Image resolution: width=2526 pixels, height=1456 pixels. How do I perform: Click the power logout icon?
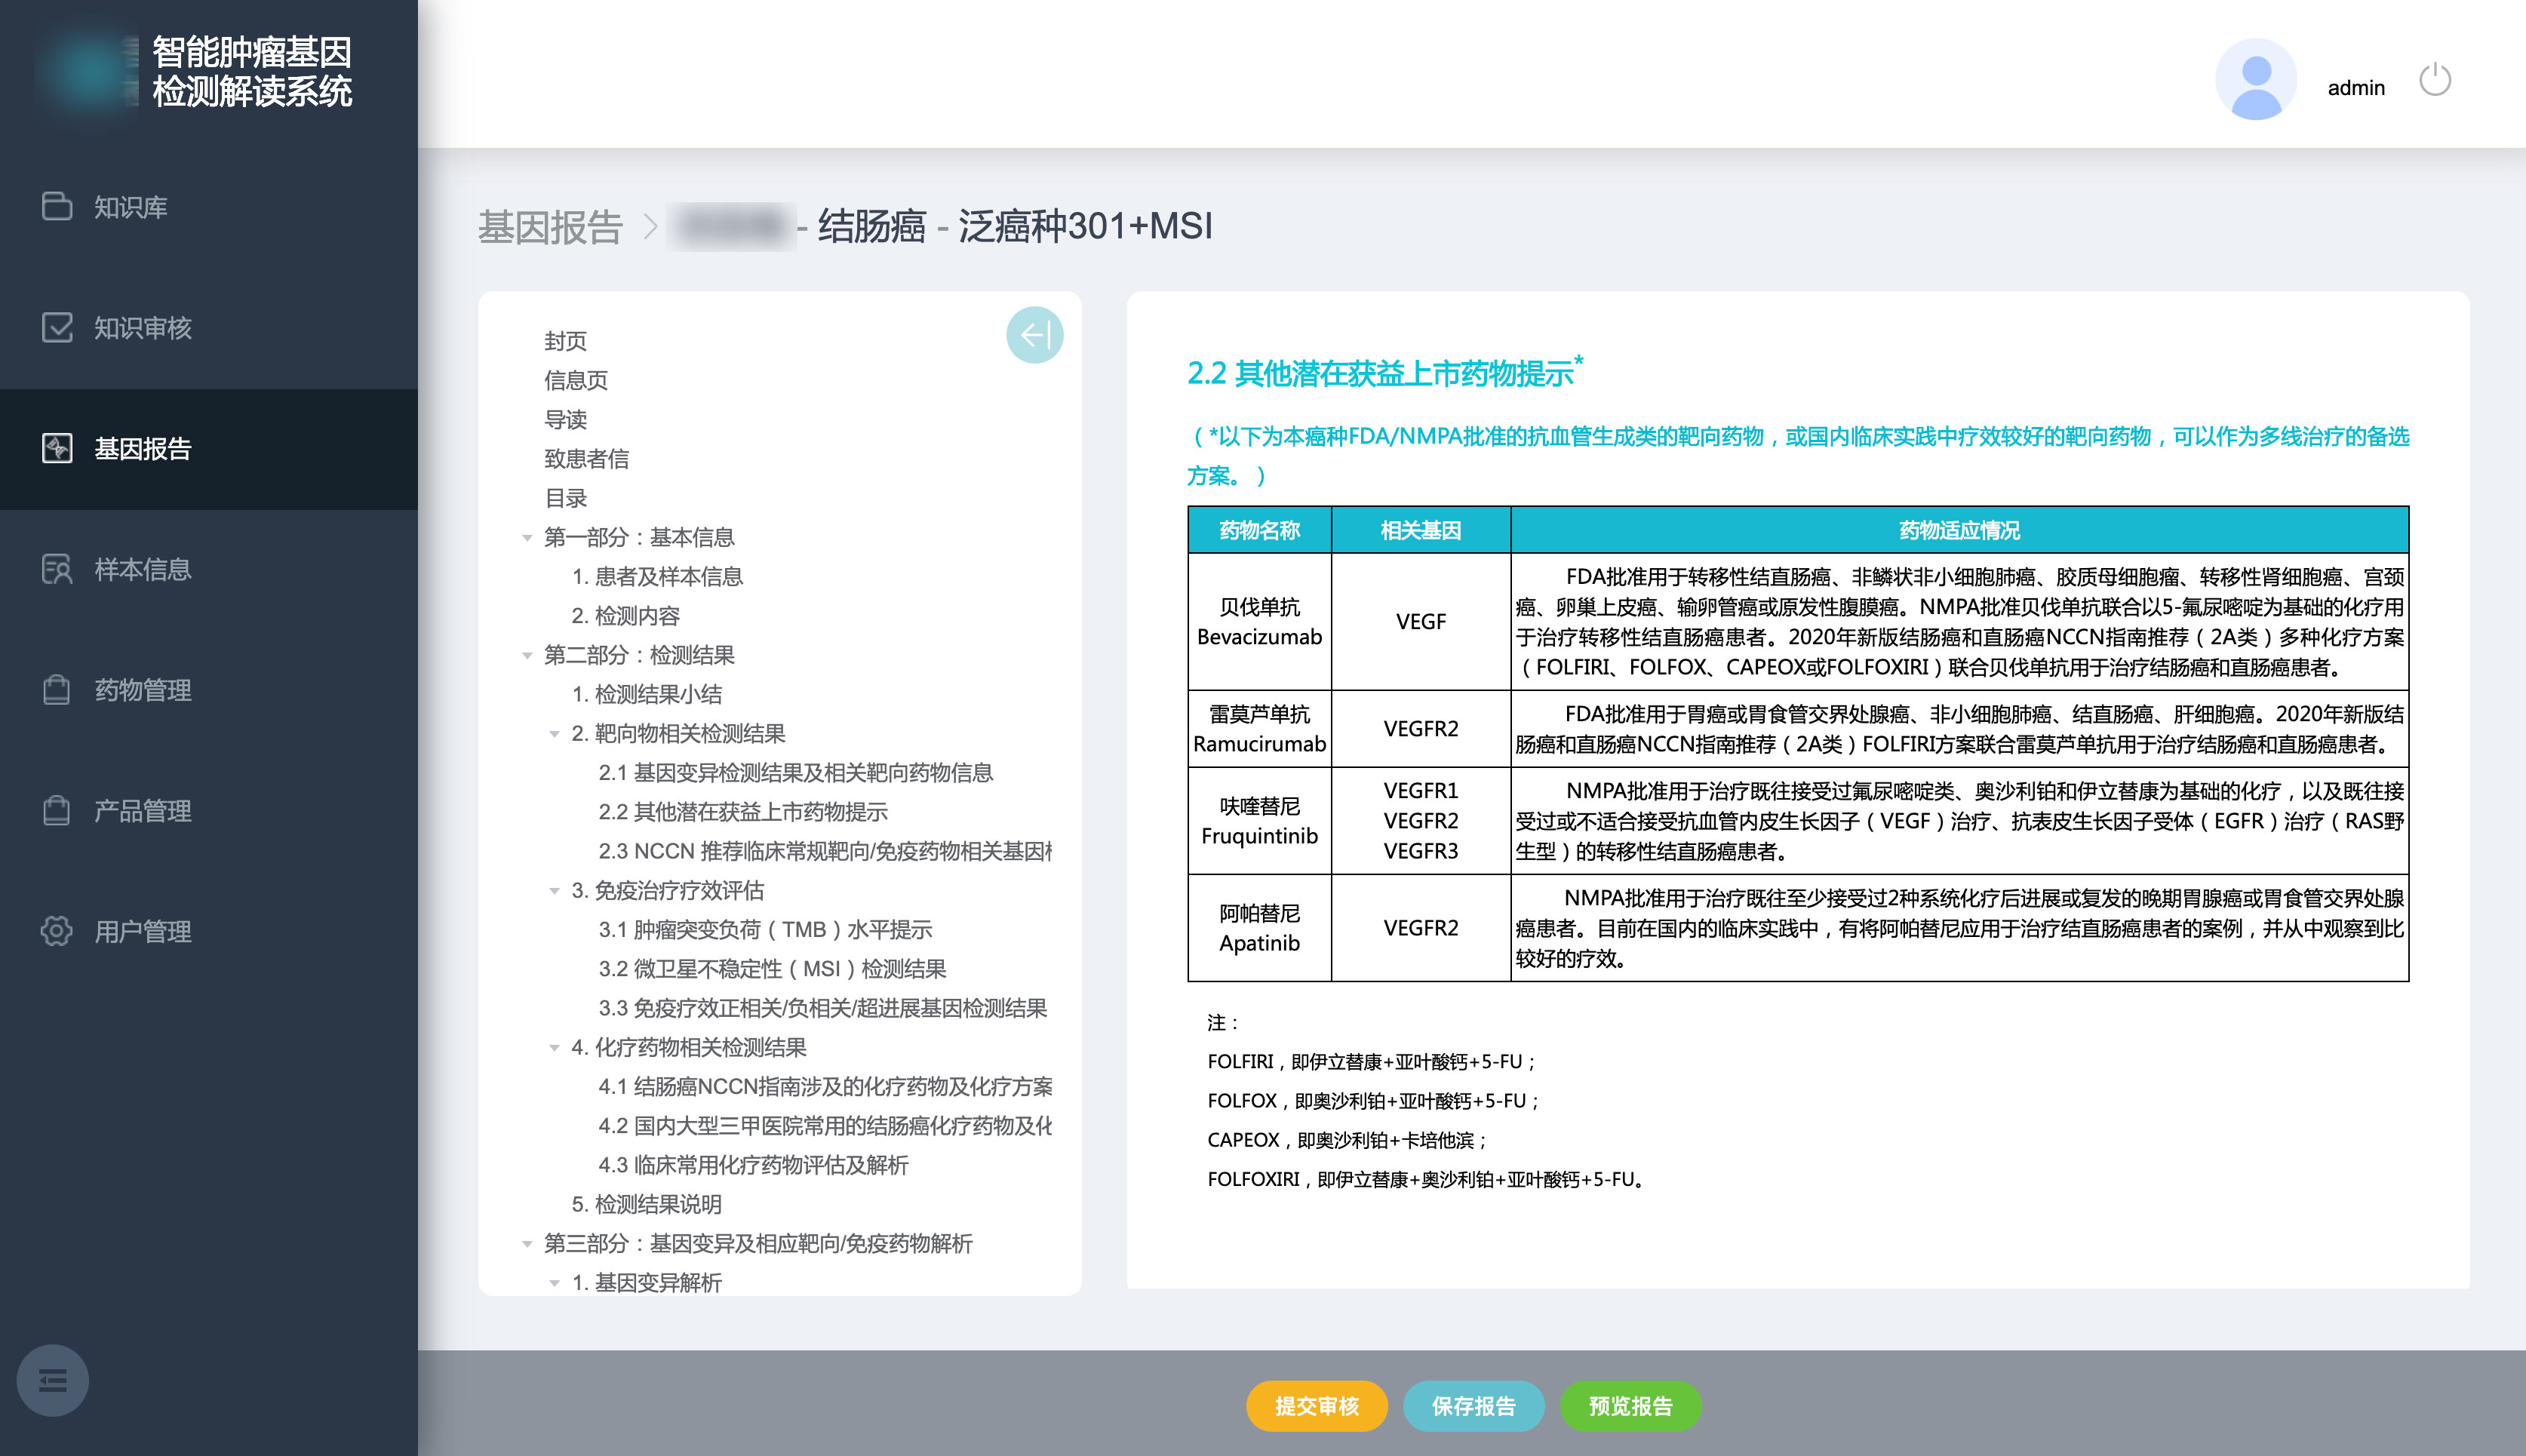coord(2434,81)
